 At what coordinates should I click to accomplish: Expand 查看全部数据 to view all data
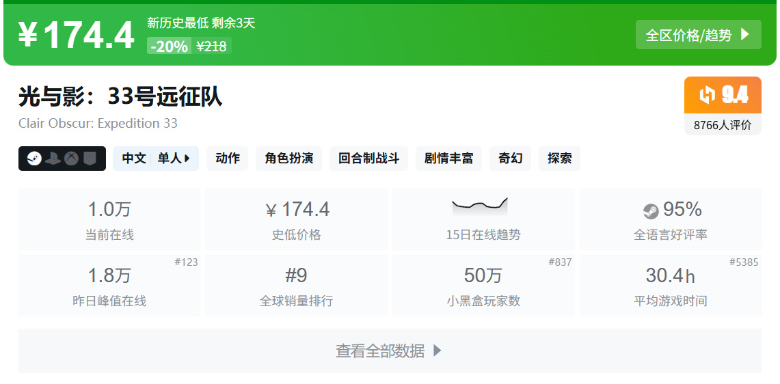click(x=390, y=351)
